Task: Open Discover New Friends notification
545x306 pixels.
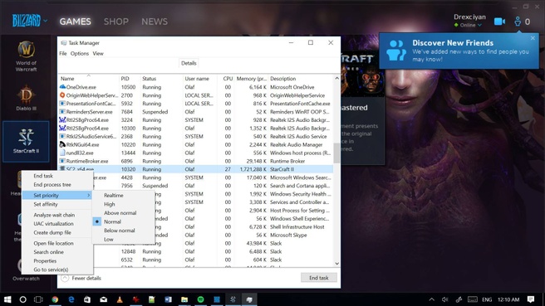Action: (459, 51)
